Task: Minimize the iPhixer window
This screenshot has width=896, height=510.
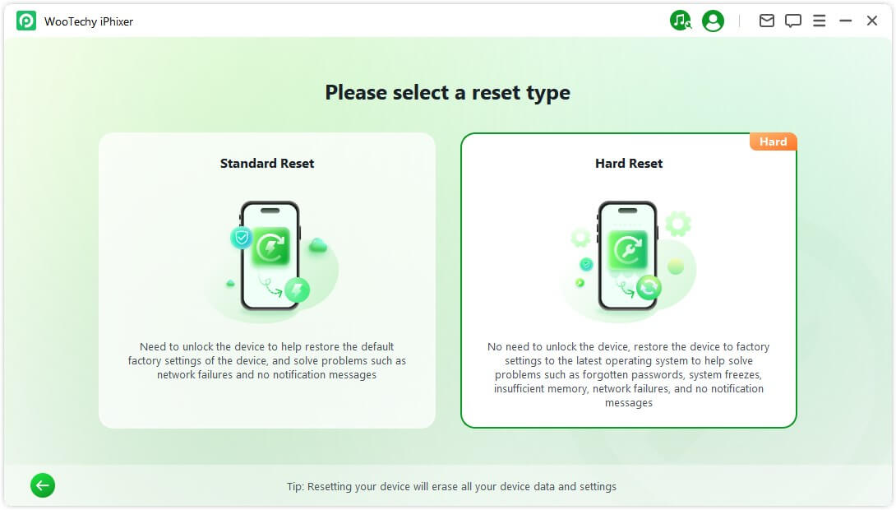Action: (845, 21)
